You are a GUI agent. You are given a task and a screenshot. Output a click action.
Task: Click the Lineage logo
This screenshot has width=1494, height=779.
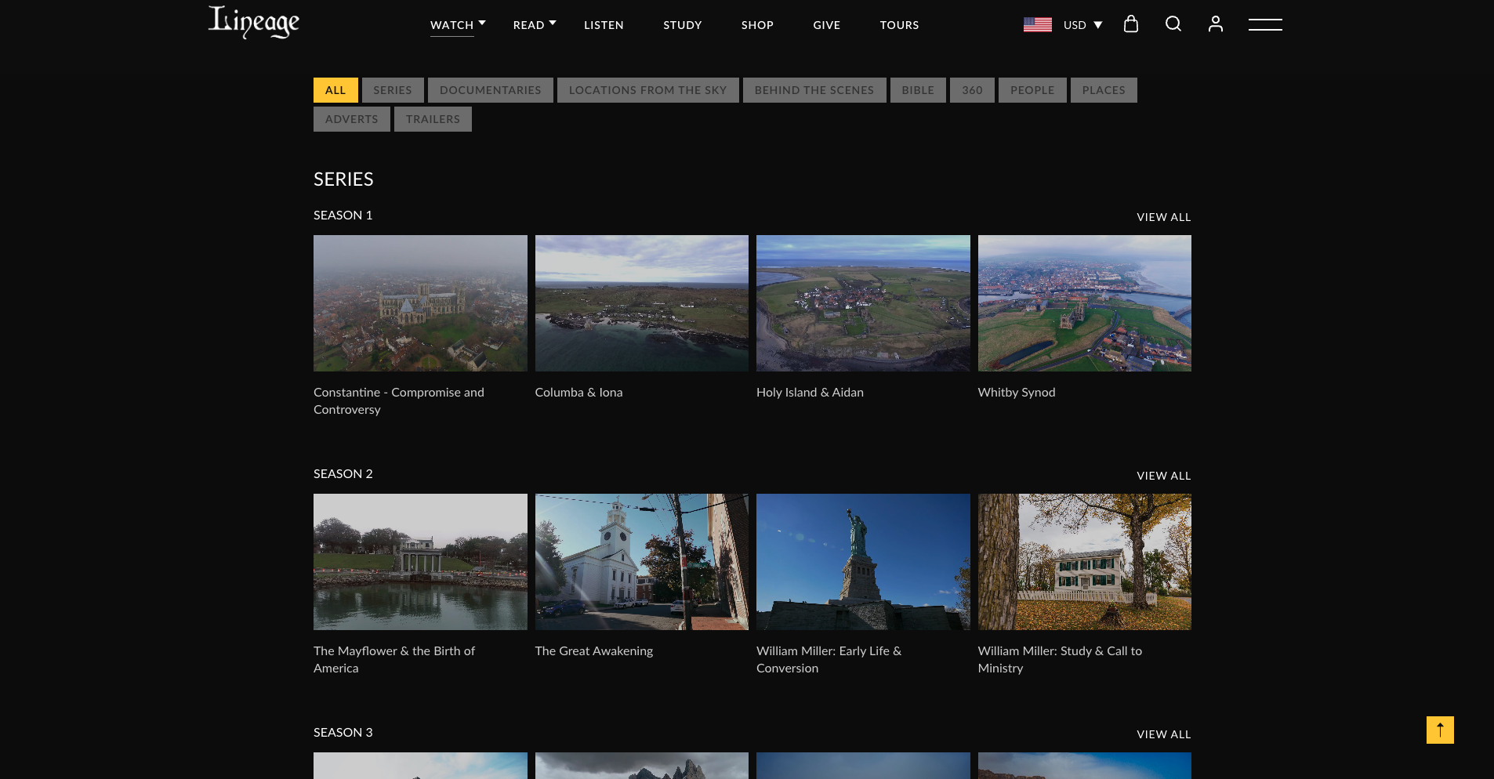coord(253,23)
